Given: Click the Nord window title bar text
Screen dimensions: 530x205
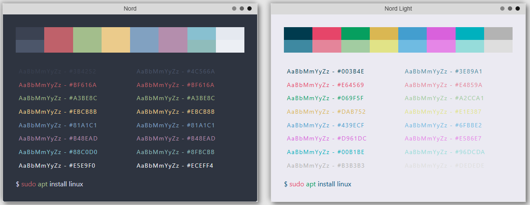Looking at the screenshot, I should pos(130,8).
